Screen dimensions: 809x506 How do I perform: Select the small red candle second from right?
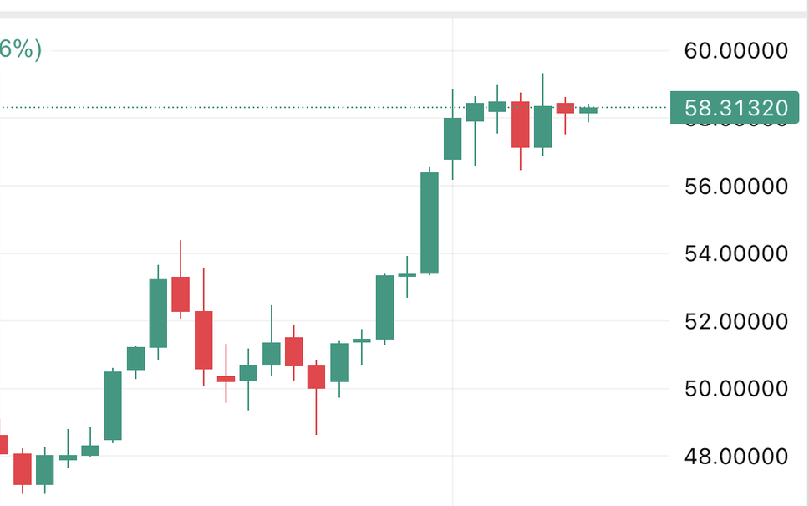click(x=565, y=108)
